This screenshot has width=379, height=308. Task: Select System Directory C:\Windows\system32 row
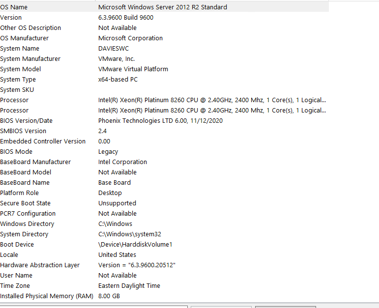pos(164,234)
